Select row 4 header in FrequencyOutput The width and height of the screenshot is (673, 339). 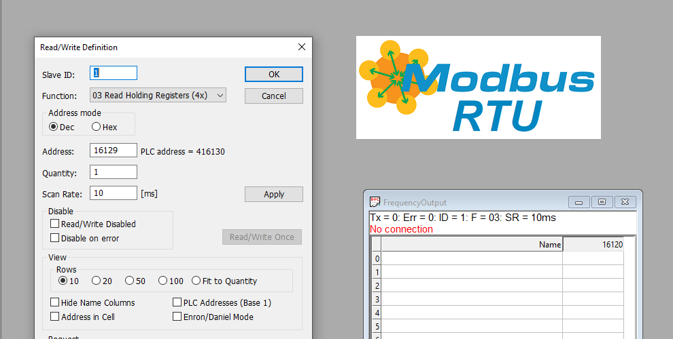click(377, 313)
